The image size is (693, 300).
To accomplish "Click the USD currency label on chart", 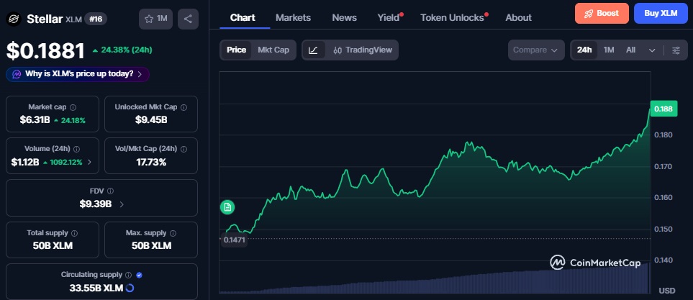I will 667,290.
